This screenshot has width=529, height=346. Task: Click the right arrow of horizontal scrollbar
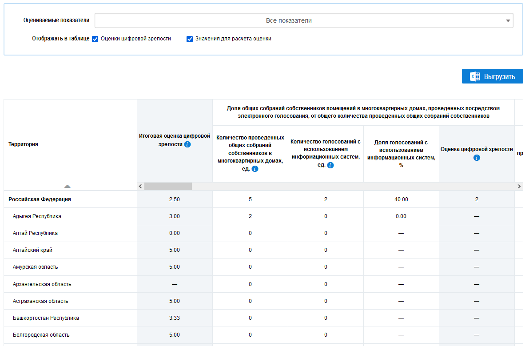click(x=519, y=187)
